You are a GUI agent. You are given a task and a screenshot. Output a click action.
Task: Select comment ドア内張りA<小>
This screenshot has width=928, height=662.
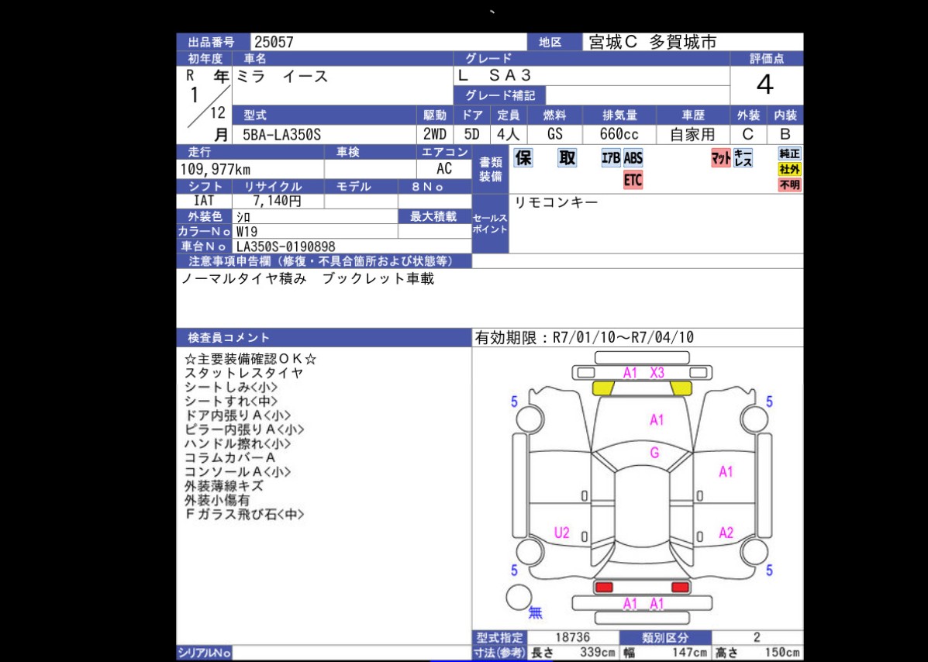pyautogui.click(x=237, y=416)
